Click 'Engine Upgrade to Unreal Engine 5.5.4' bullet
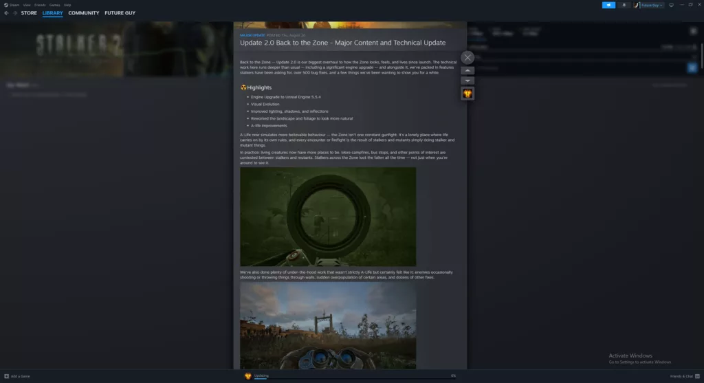 coord(285,97)
